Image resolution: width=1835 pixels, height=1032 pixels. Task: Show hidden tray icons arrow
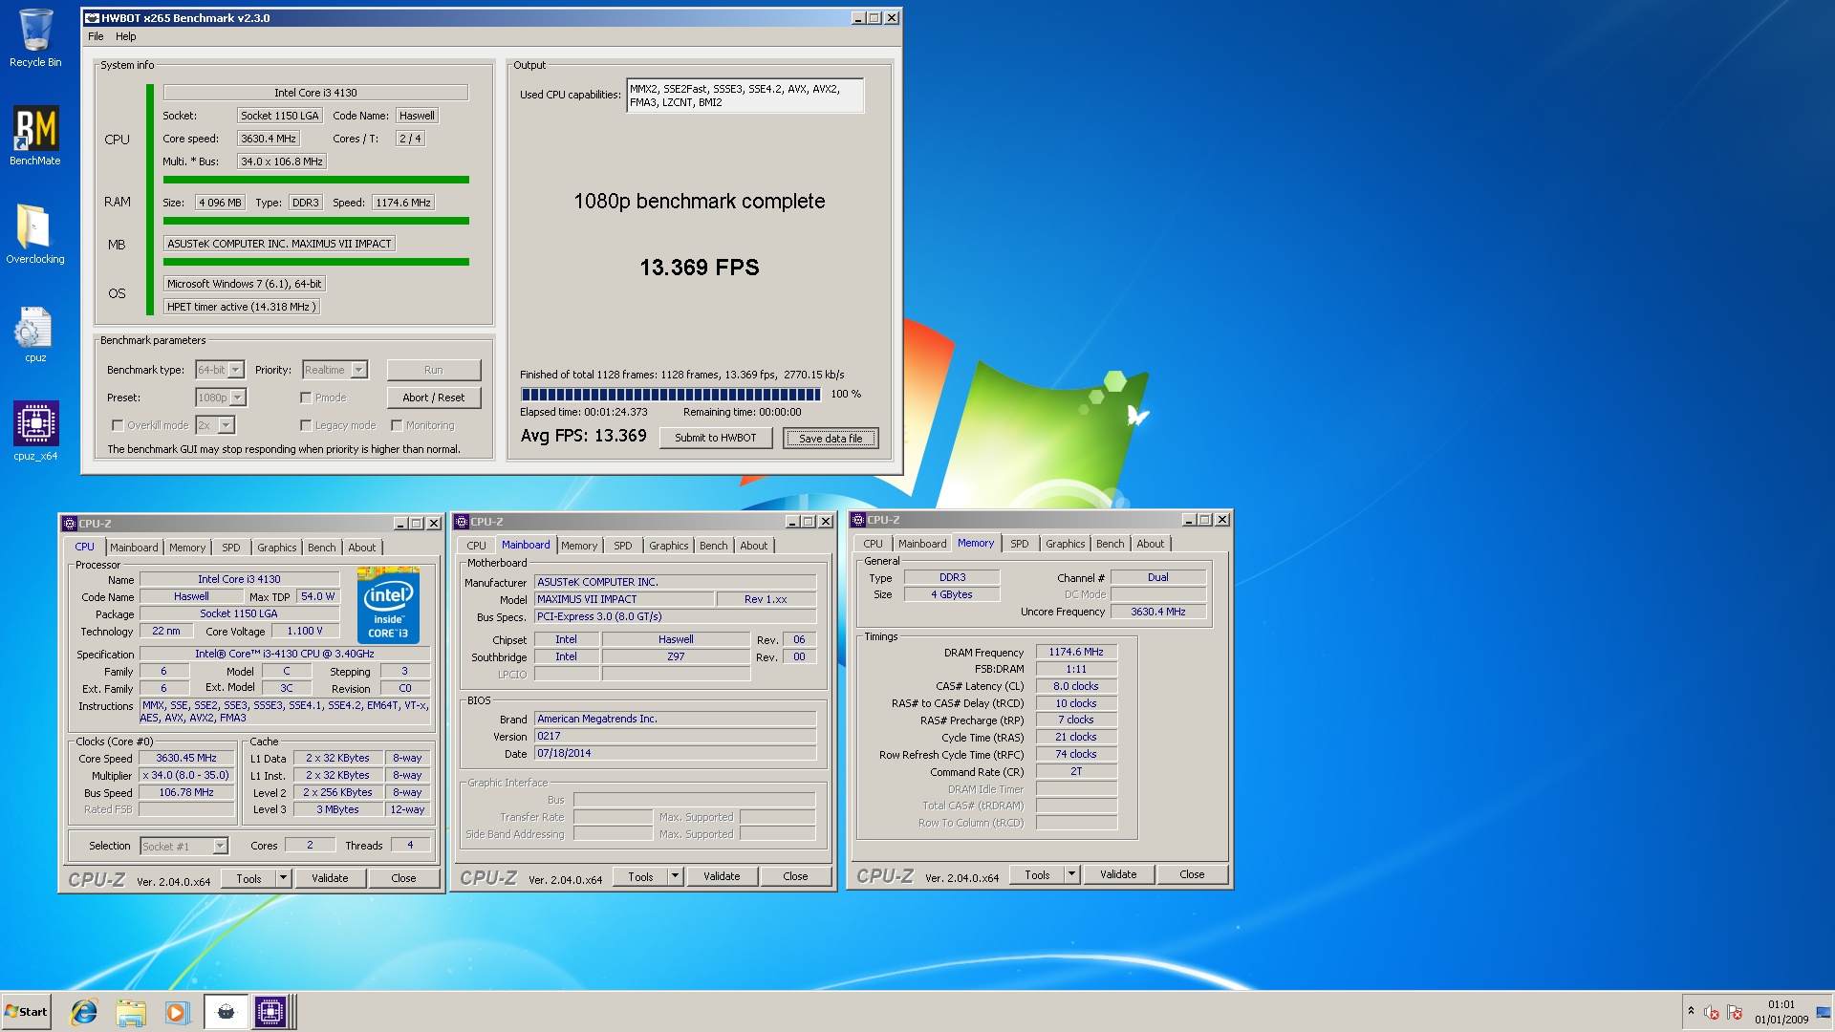tap(1691, 1011)
